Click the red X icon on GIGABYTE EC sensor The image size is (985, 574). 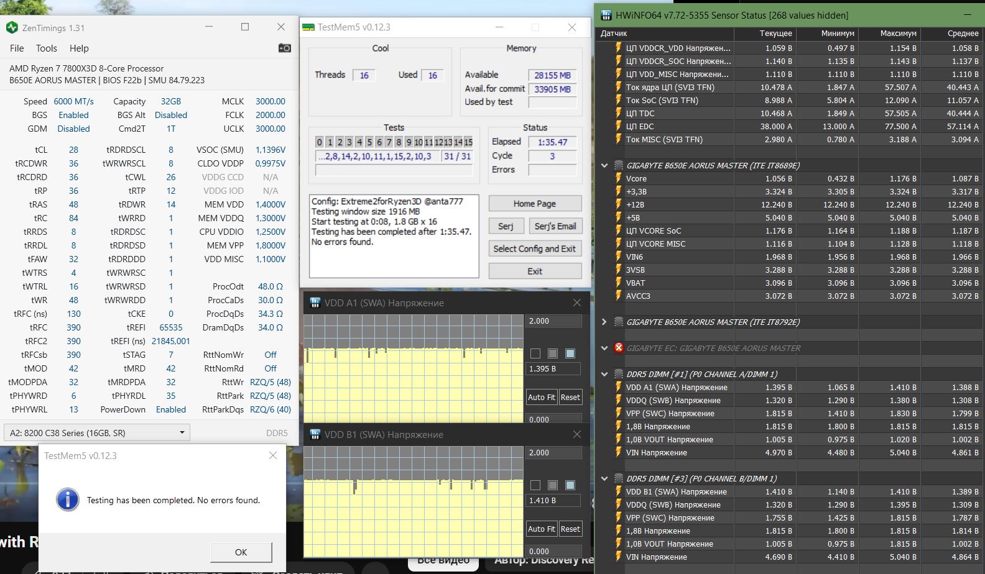[x=618, y=348]
